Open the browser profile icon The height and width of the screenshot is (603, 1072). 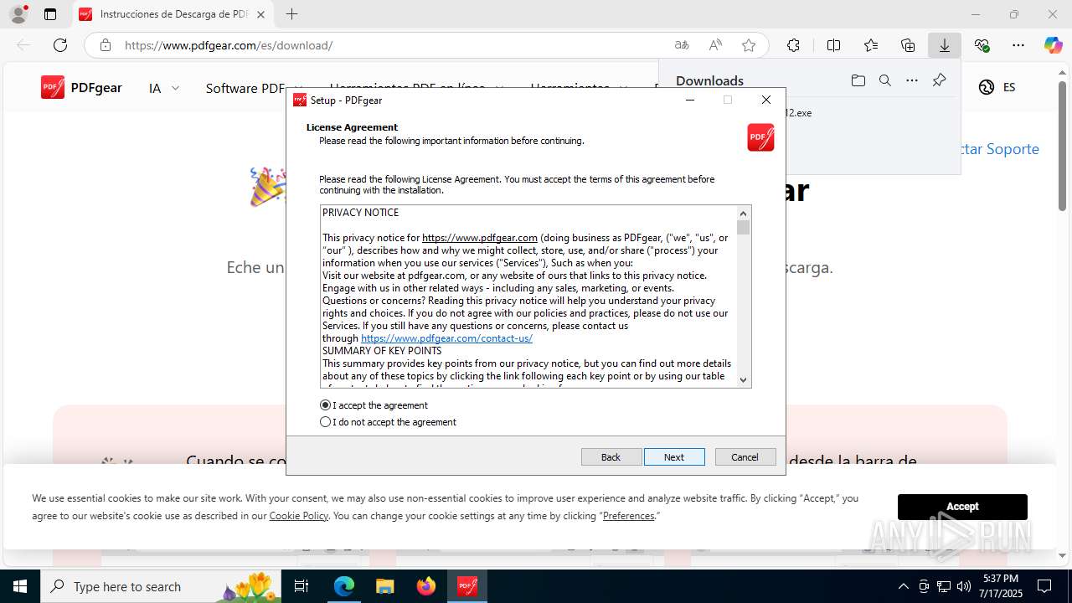(18, 14)
